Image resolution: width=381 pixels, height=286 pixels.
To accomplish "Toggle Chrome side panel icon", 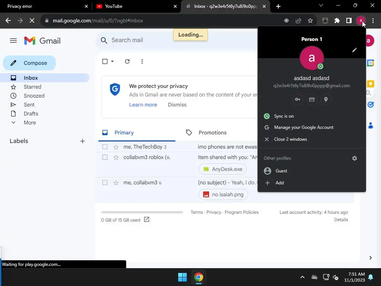I will coord(349,21).
